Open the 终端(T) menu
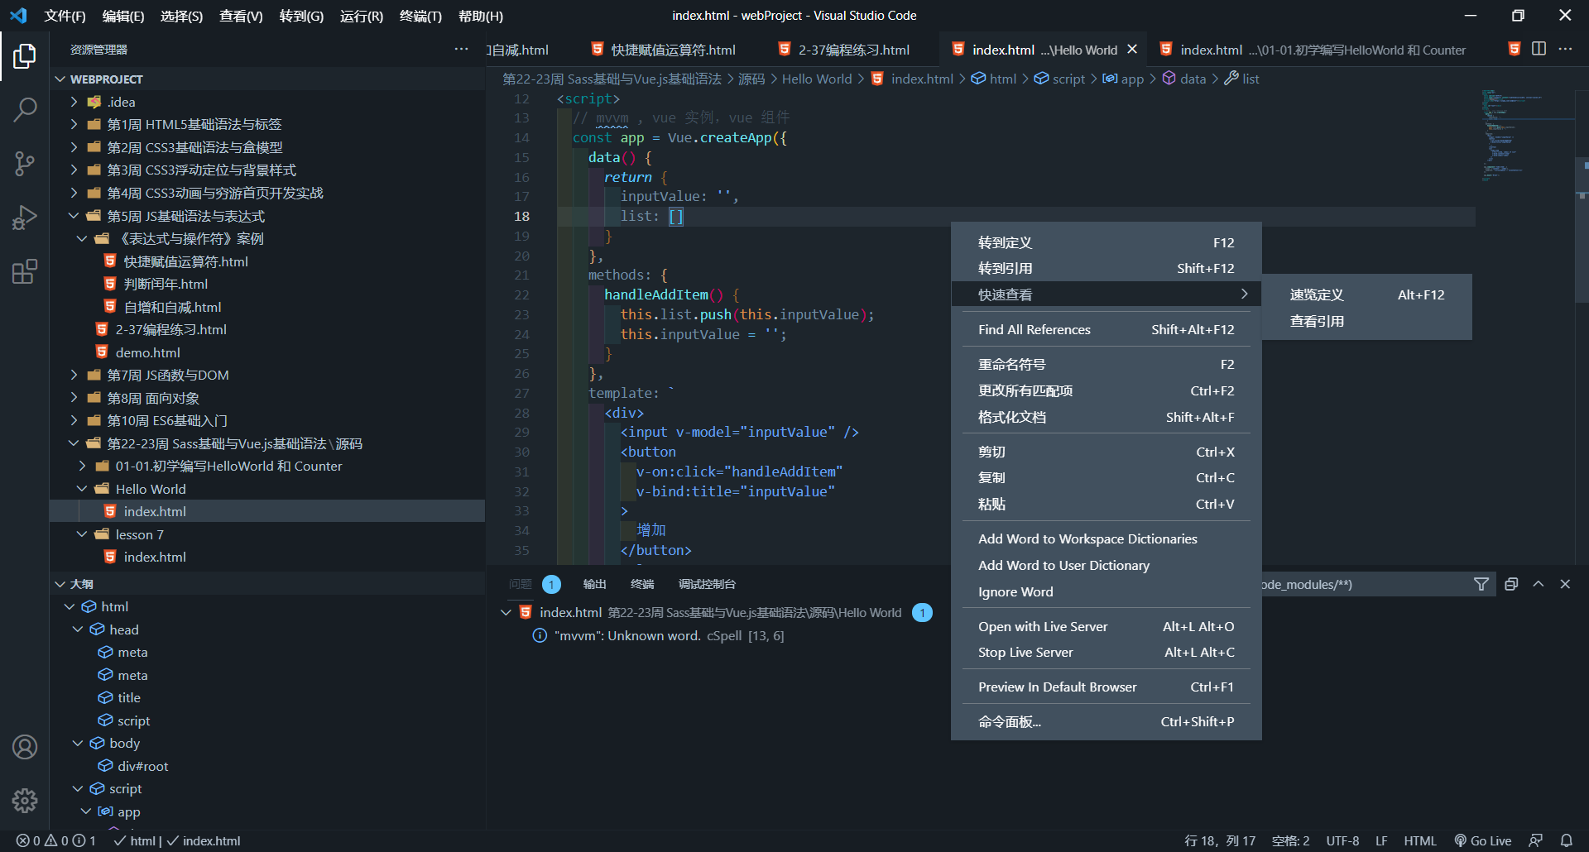 pyautogui.click(x=420, y=16)
